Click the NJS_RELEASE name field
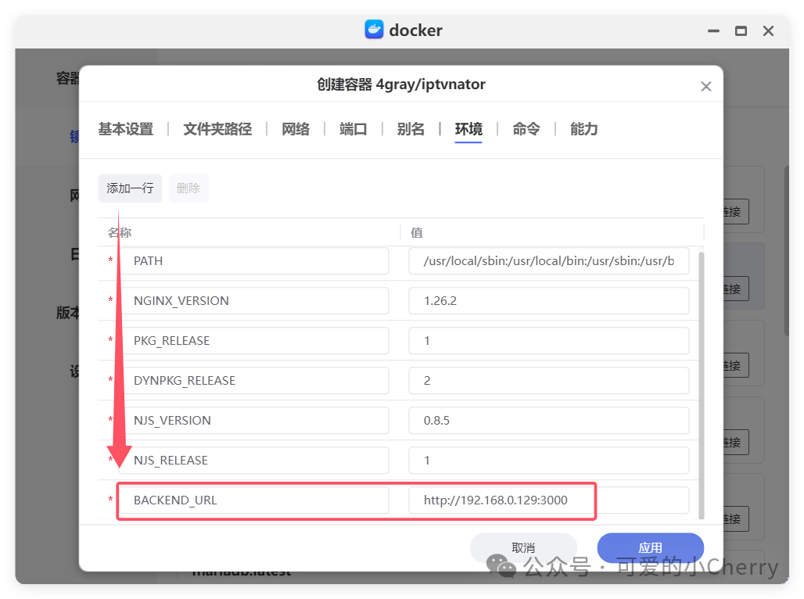The image size is (804, 599). point(254,461)
